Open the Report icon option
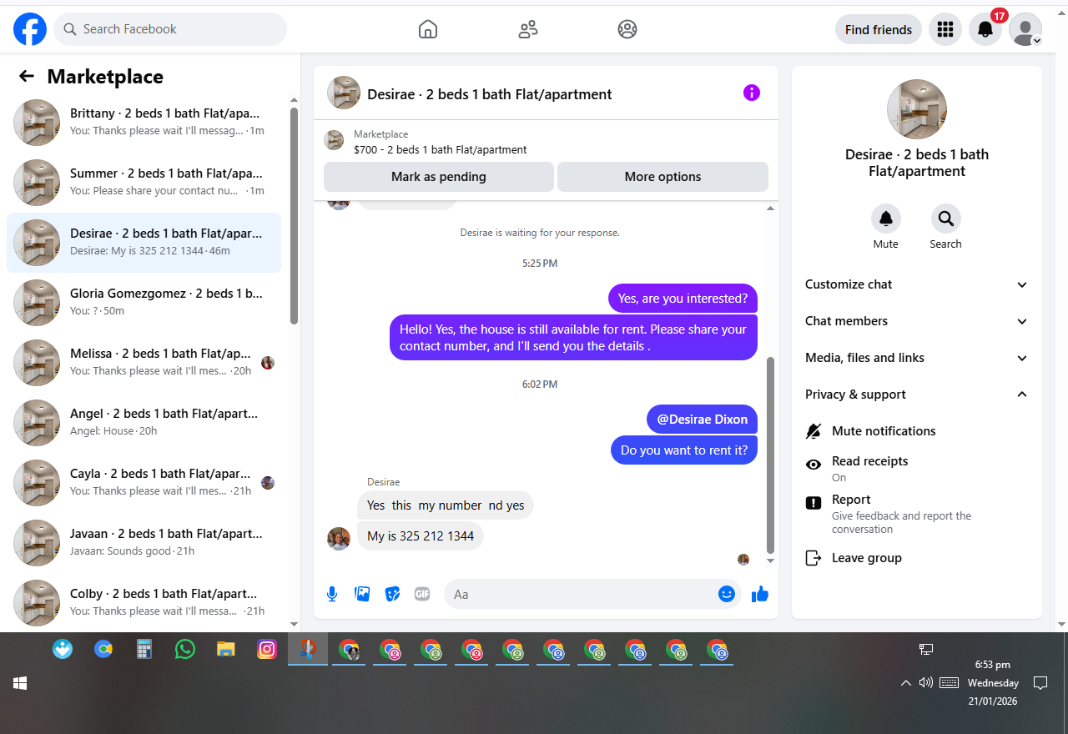1068x734 pixels. click(x=814, y=503)
